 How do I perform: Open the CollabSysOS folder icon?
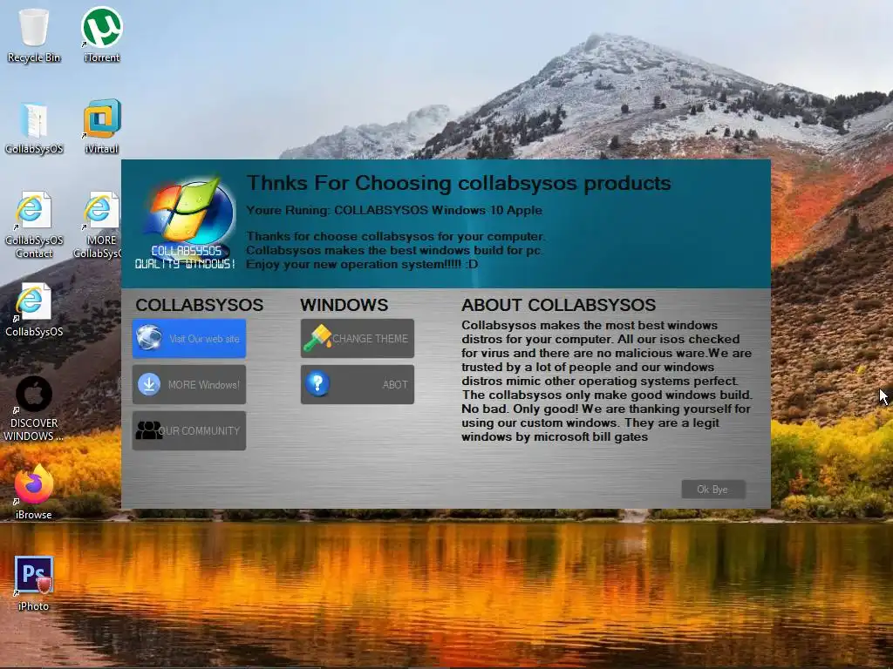[x=34, y=128]
